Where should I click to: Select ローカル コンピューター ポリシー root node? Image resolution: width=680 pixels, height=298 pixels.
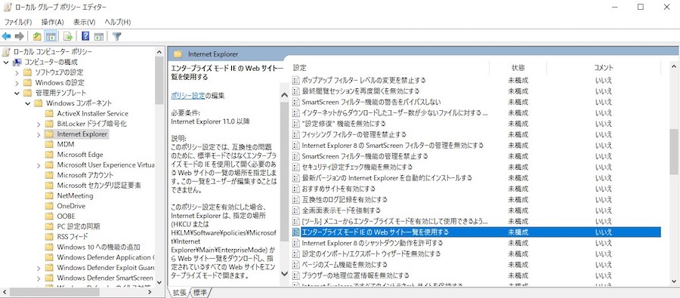52,52
